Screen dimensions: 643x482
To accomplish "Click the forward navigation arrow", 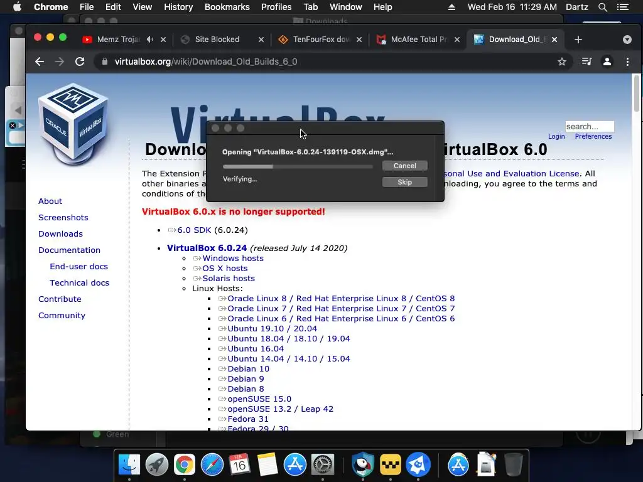I will click(60, 62).
